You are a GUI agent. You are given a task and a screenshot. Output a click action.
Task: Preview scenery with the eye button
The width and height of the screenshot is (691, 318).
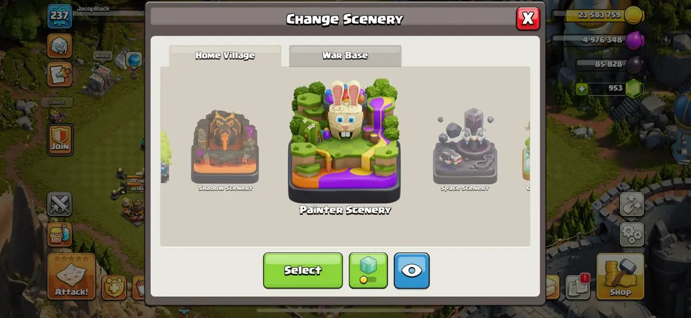click(x=411, y=270)
